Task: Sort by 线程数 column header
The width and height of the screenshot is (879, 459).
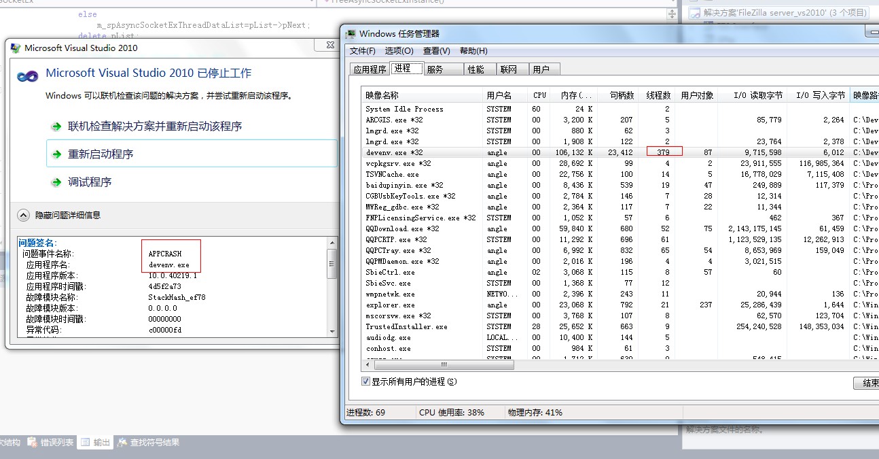Action: tap(657, 95)
